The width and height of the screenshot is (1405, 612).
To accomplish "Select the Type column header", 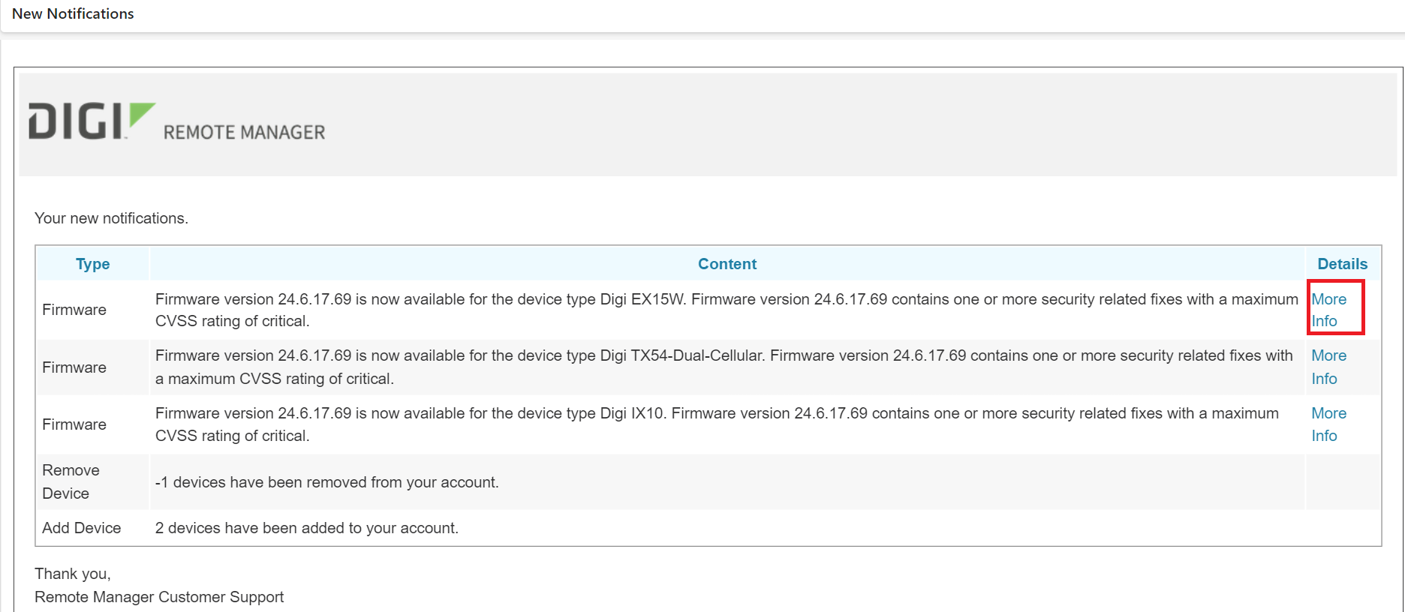I will pyautogui.click(x=92, y=264).
